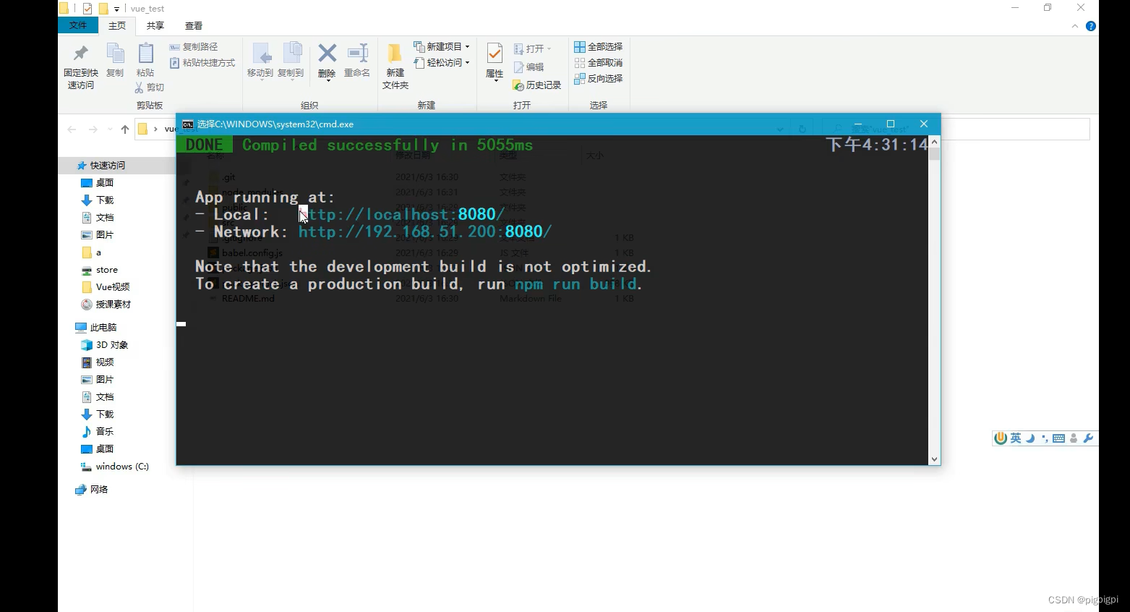Click Properties checkmark icon in title bar
Image resolution: width=1130 pixels, height=612 pixels.
pyautogui.click(x=87, y=9)
